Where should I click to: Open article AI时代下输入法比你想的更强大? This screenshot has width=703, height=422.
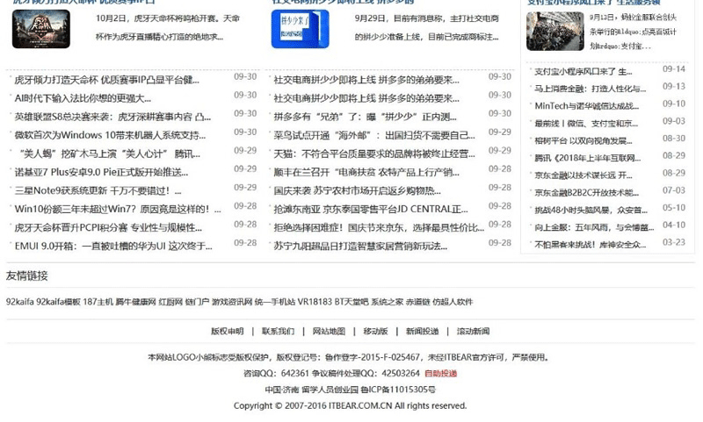tap(83, 98)
